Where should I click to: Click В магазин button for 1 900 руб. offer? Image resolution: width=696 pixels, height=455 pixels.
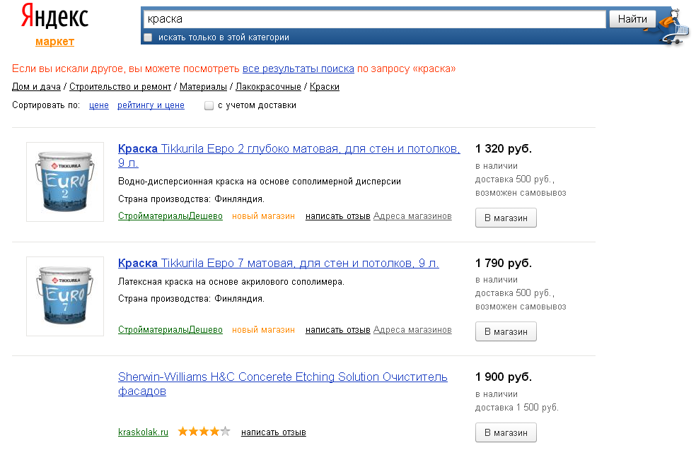click(506, 432)
